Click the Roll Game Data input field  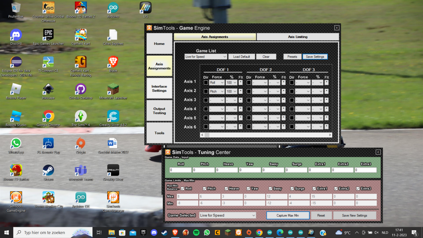tap(180, 170)
